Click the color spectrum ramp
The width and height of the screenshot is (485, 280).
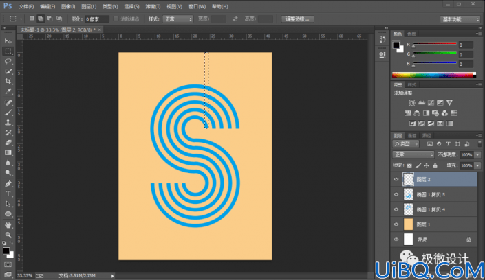[434, 75]
